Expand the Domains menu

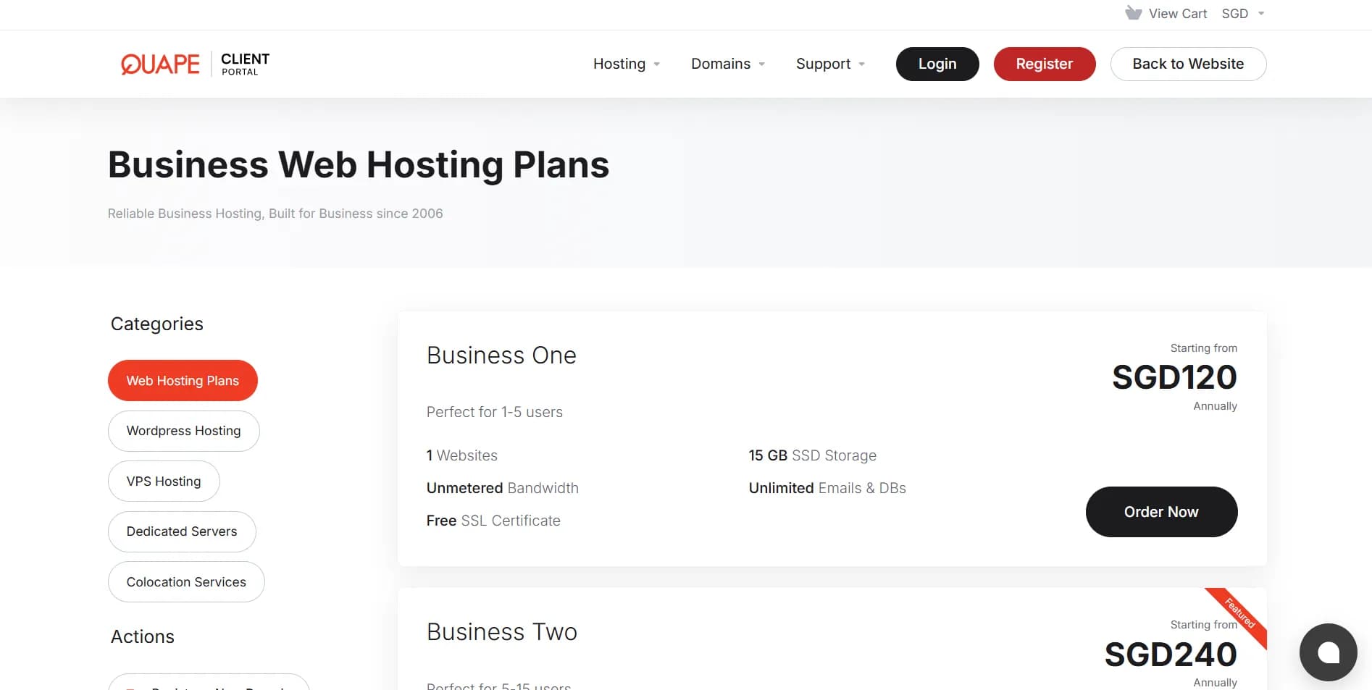(x=727, y=64)
